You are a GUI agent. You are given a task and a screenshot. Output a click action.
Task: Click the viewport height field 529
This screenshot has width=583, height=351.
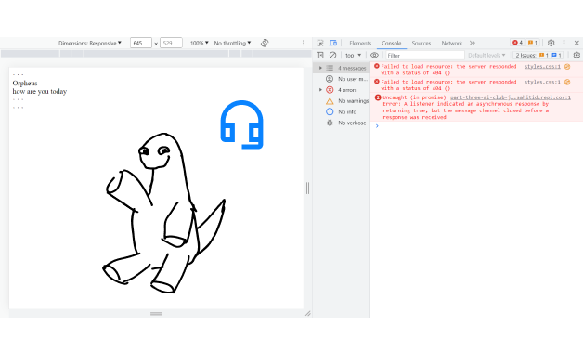pyautogui.click(x=171, y=43)
